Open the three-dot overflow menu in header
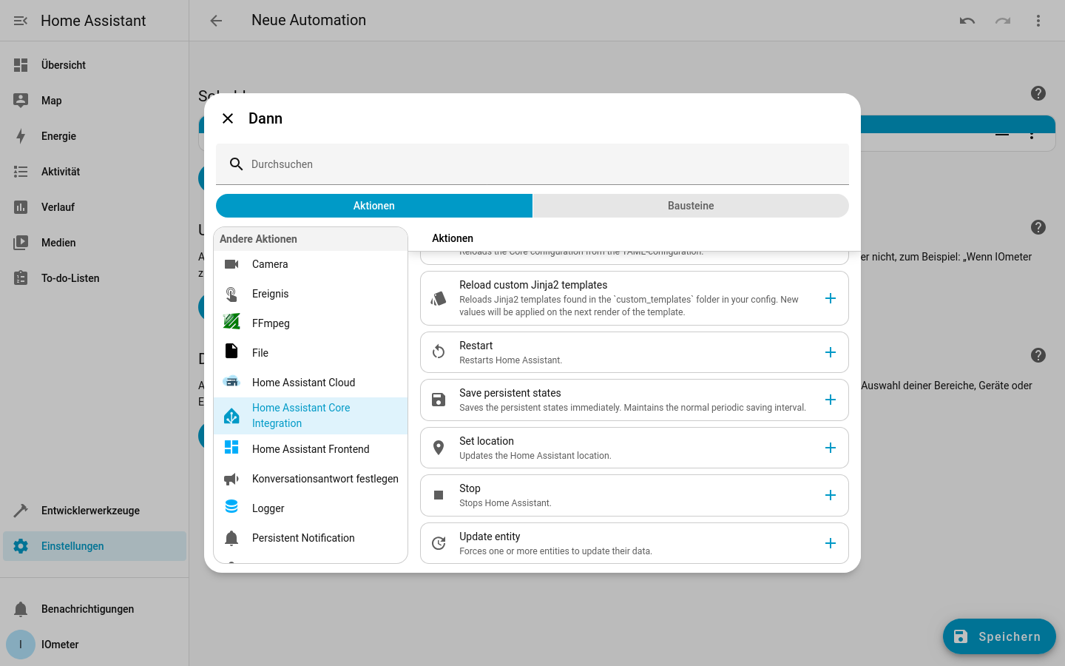This screenshot has height=666, width=1065. tap(1038, 21)
